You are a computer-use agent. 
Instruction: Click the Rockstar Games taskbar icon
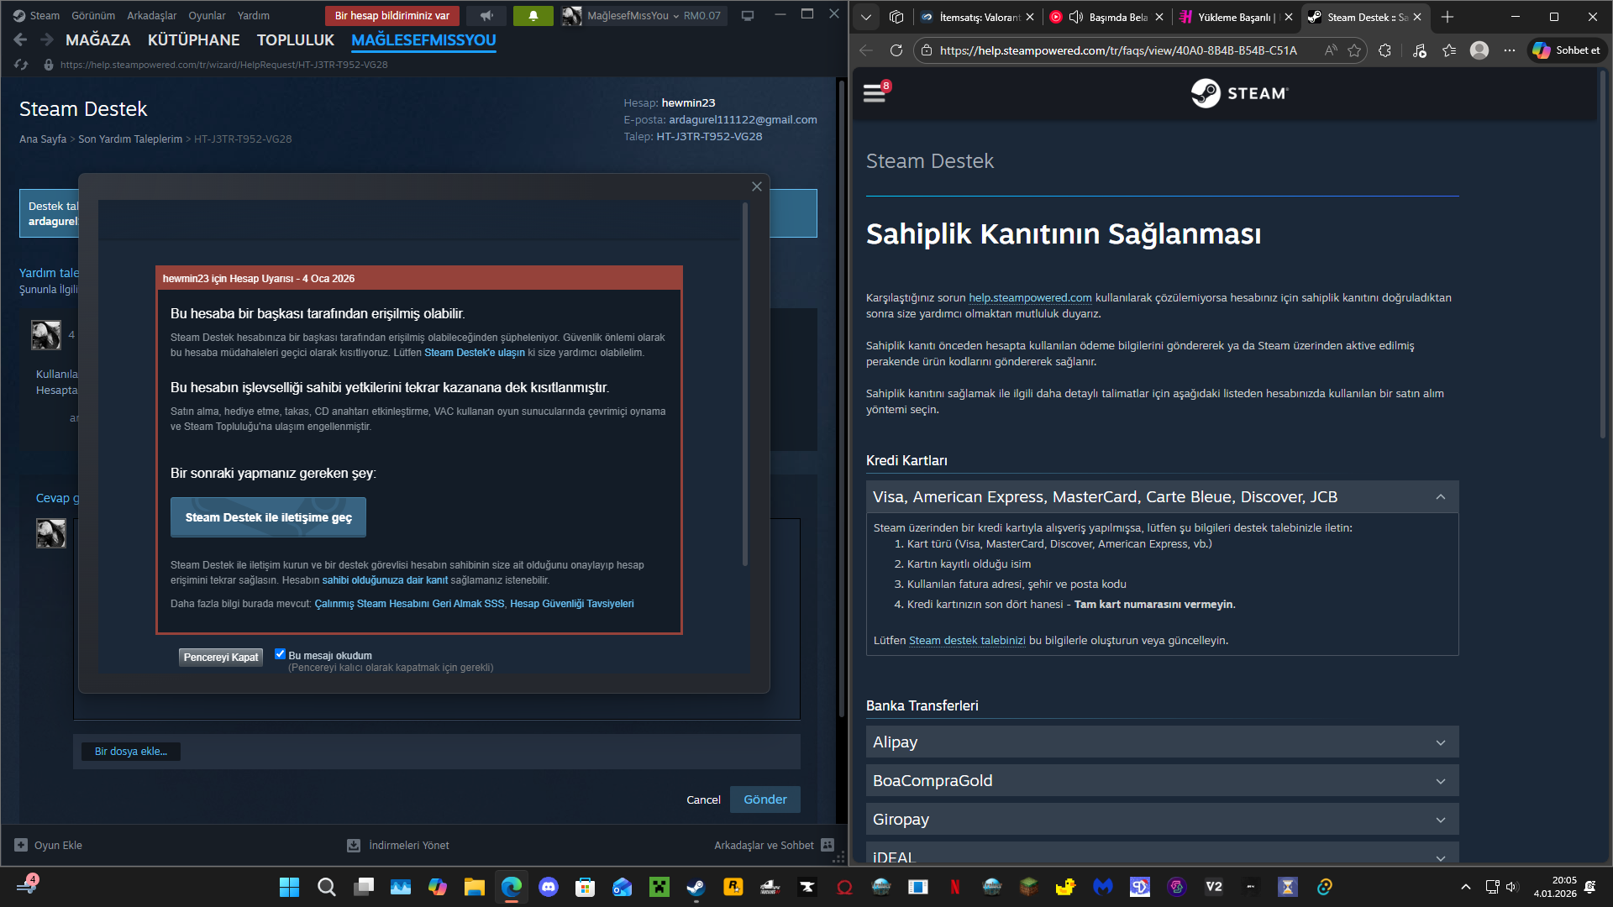click(733, 887)
